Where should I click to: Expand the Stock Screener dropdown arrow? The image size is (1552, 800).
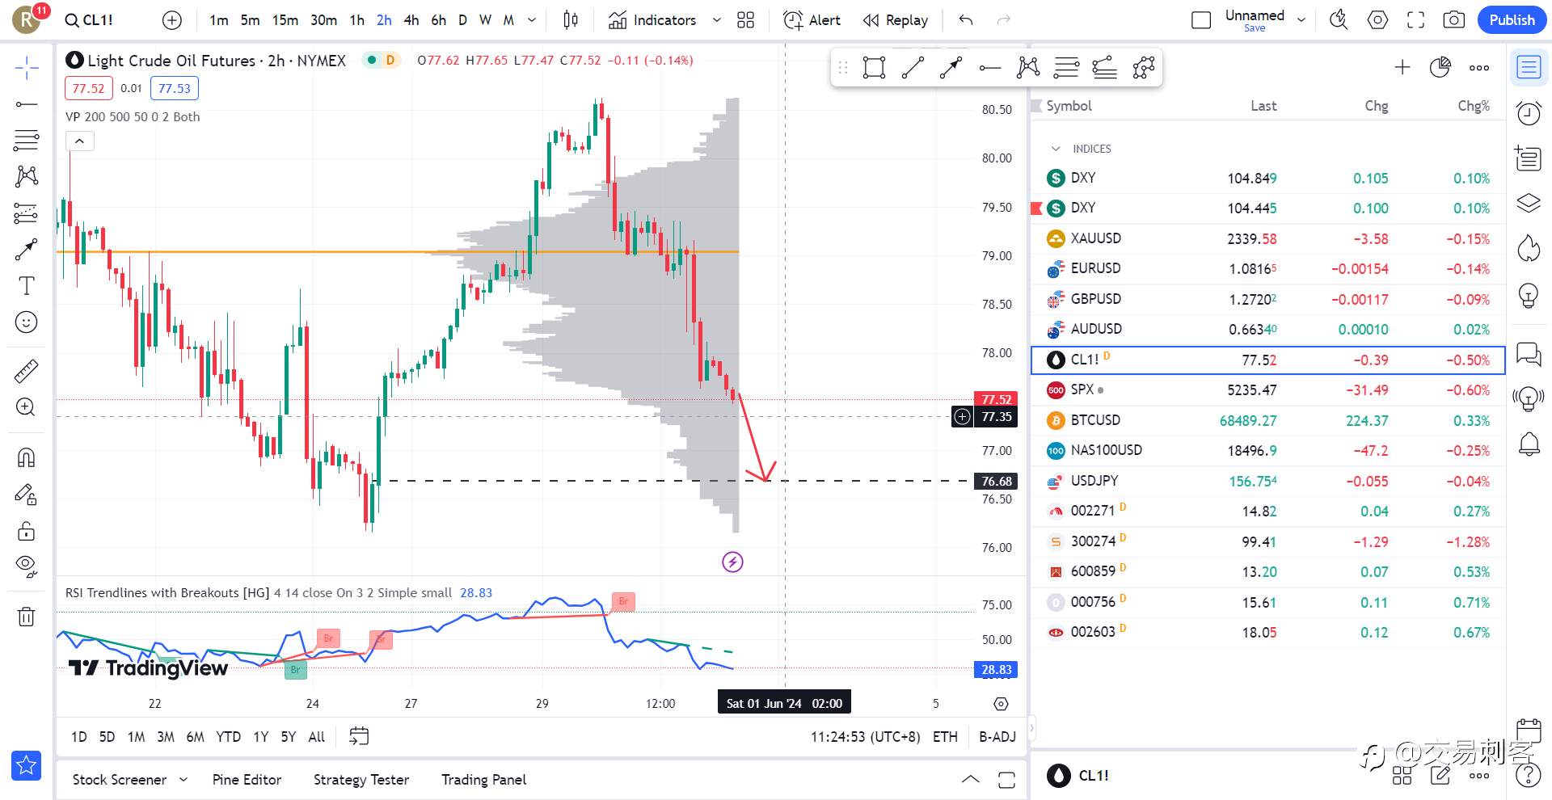click(x=183, y=780)
